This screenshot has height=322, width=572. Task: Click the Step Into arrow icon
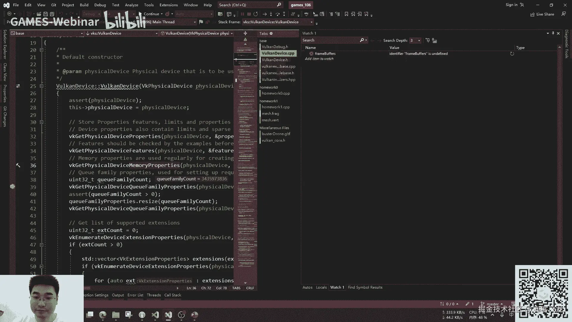[271, 14]
